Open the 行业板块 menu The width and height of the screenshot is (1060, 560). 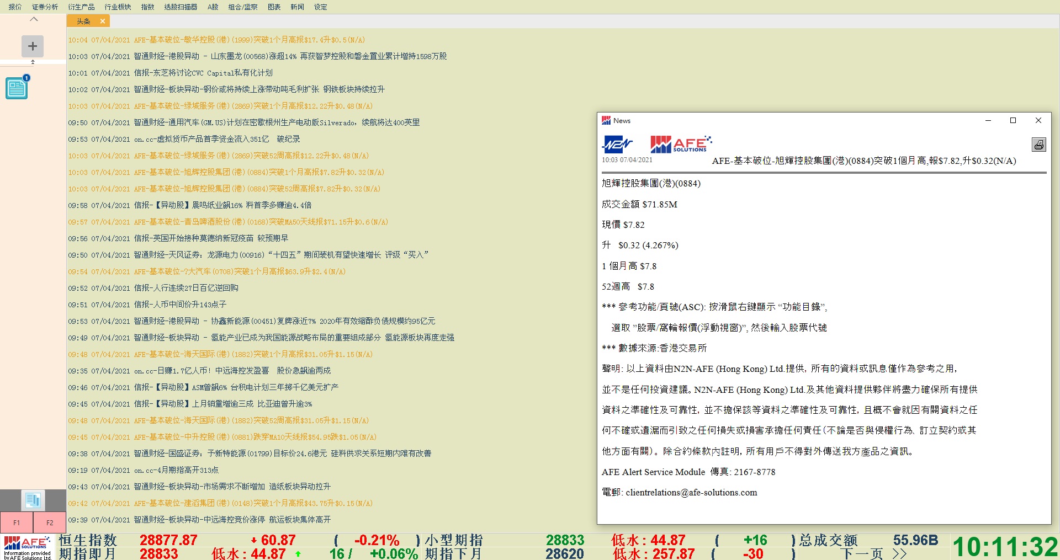tap(118, 7)
